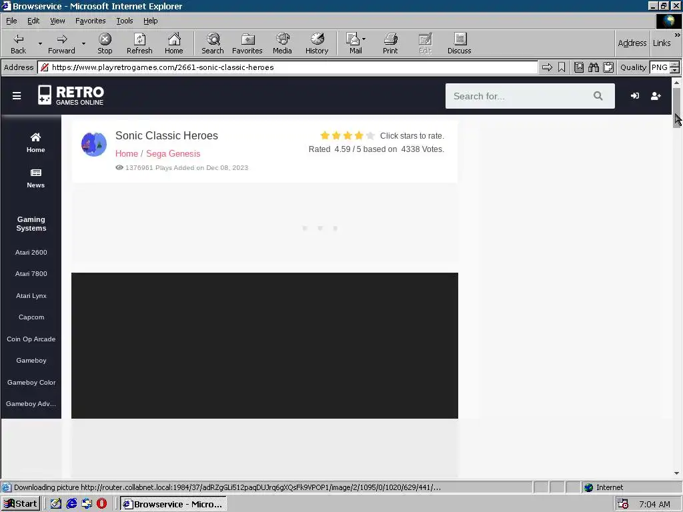Select Browservice taskbar window button
Image resolution: width=683 pixels, height=512 pixels.
pyautogui.click(x=173, y=504)
